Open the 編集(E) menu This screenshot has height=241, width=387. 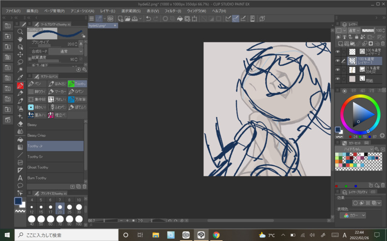click(x=32, y=11)
